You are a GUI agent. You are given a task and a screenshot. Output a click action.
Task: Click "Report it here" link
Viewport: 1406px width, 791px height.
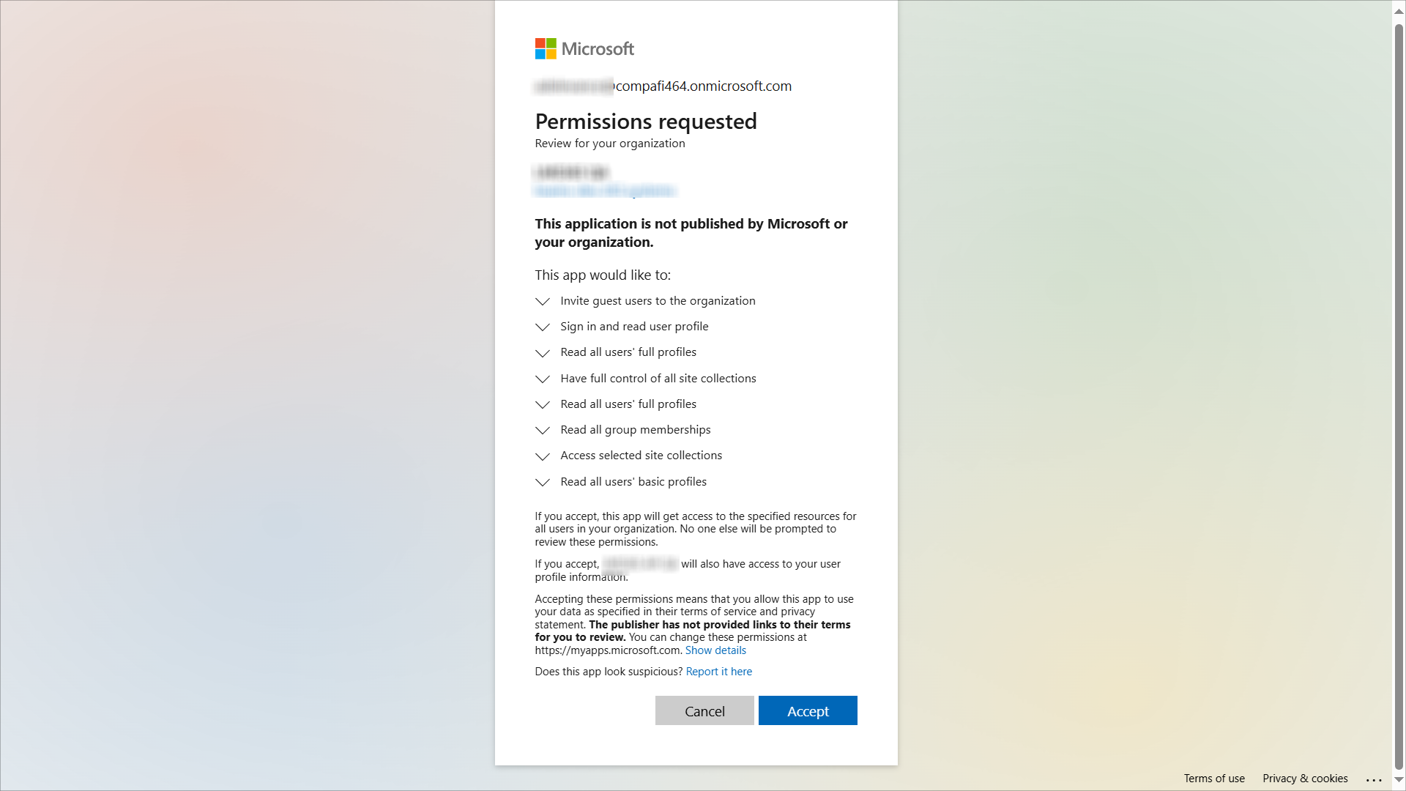click(x=718, y=672)
